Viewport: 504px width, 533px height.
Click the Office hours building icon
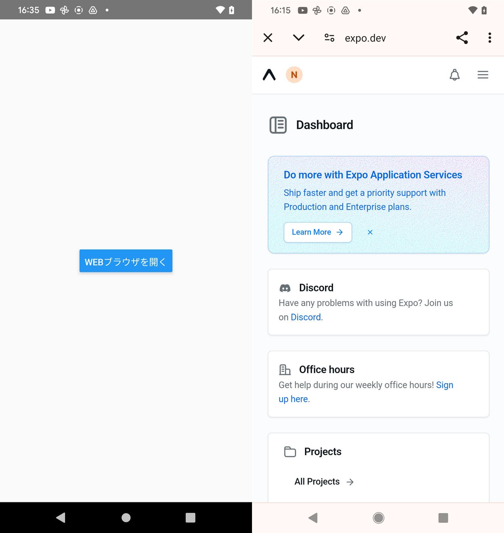tap(285, 370)
